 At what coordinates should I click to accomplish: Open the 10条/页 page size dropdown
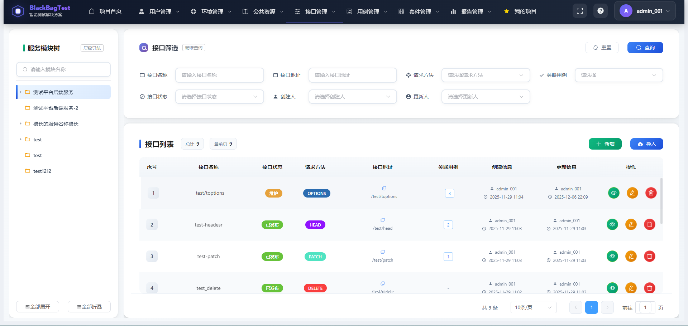tap(533, 307)
